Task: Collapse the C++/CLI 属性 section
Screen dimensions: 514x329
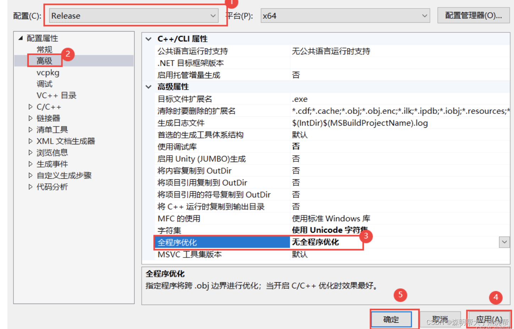Action: pyautogui.click(x=148, y=39)
